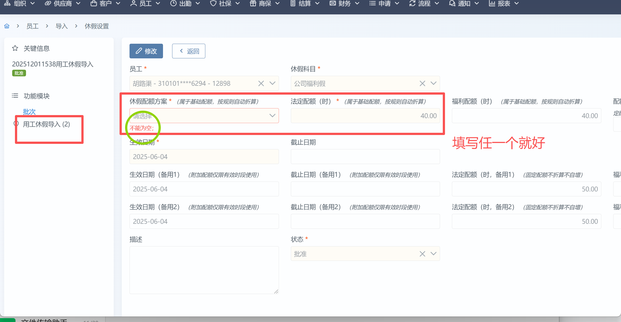The height and width of the screenshot is (322, 621).
Task: Open the 财务 menu
Action: tap(344, 4)
